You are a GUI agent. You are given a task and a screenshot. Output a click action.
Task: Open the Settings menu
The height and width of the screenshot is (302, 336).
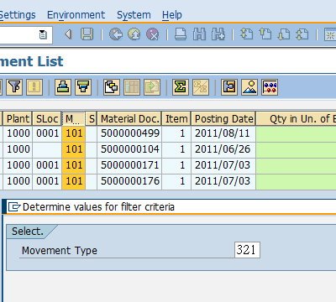(18, 15)
